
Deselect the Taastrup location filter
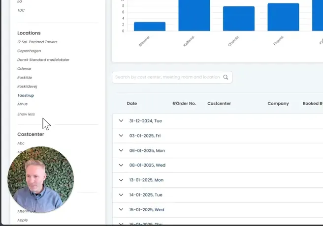pyautogui.click(x=26, y=95)
